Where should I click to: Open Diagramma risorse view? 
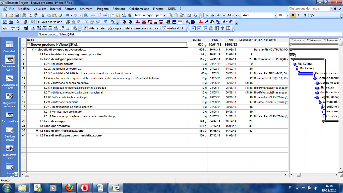(10, 152)
